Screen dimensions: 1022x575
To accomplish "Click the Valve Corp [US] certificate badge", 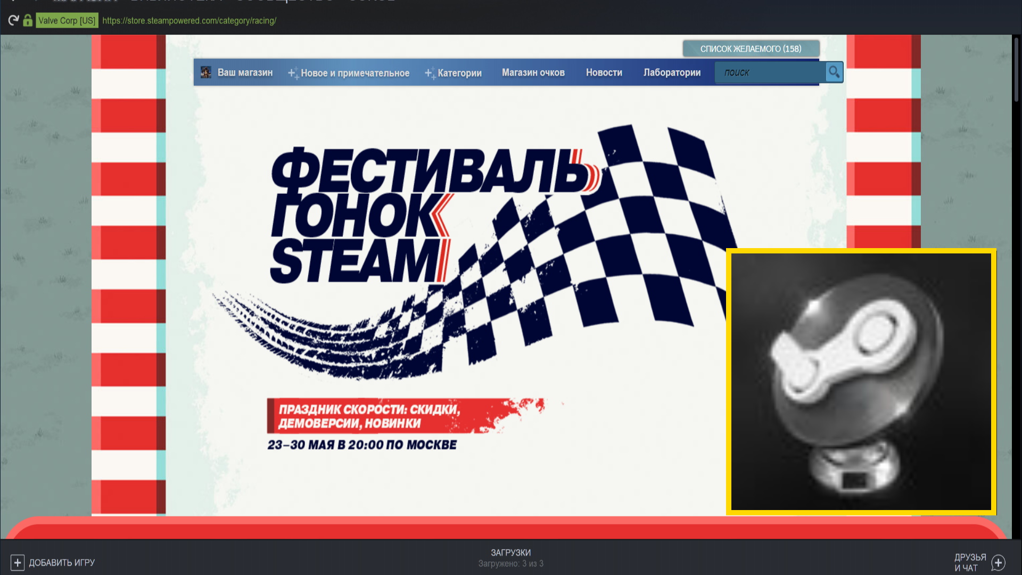I will point(67,21).
